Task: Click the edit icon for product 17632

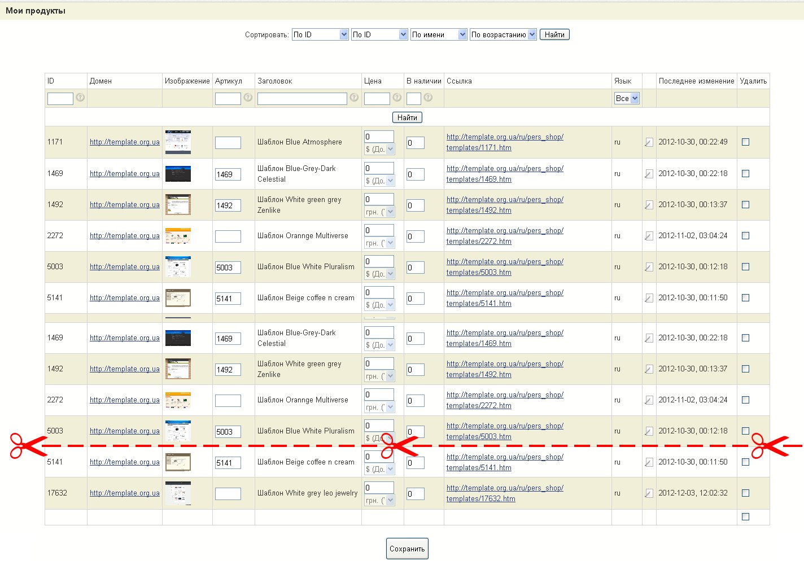Action: click(x=649, y=493)
